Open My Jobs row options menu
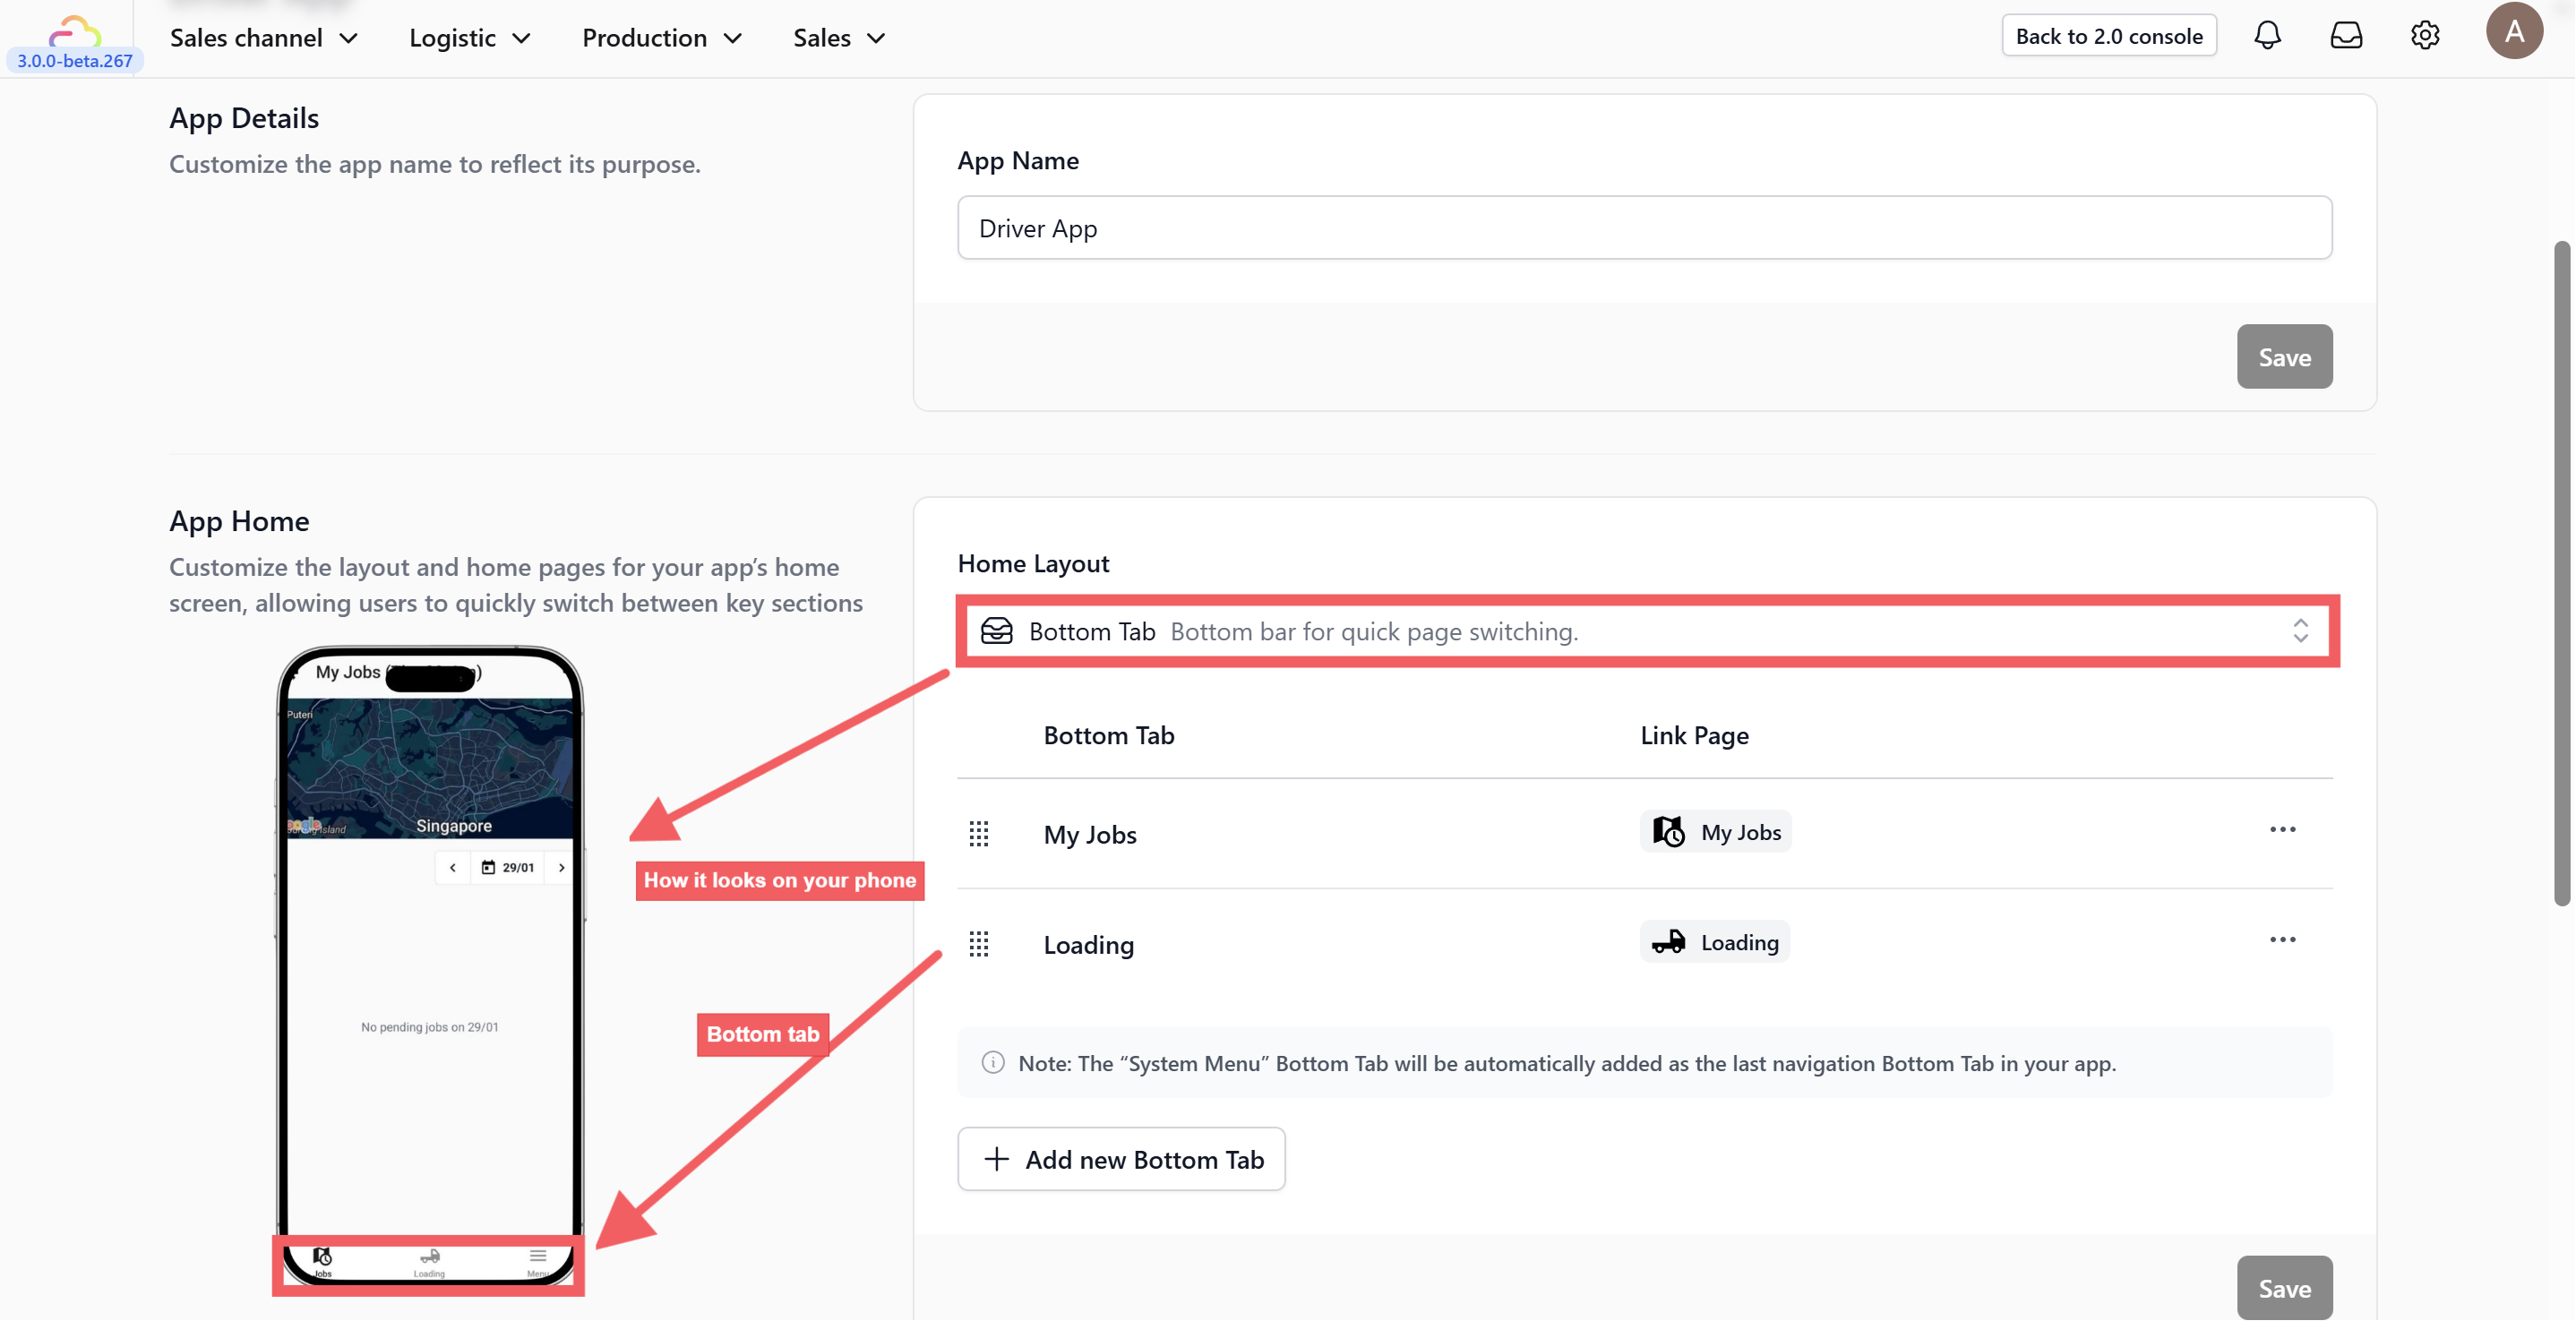This screenshot has width=2576, height=1321. (x=2282, y=830)
